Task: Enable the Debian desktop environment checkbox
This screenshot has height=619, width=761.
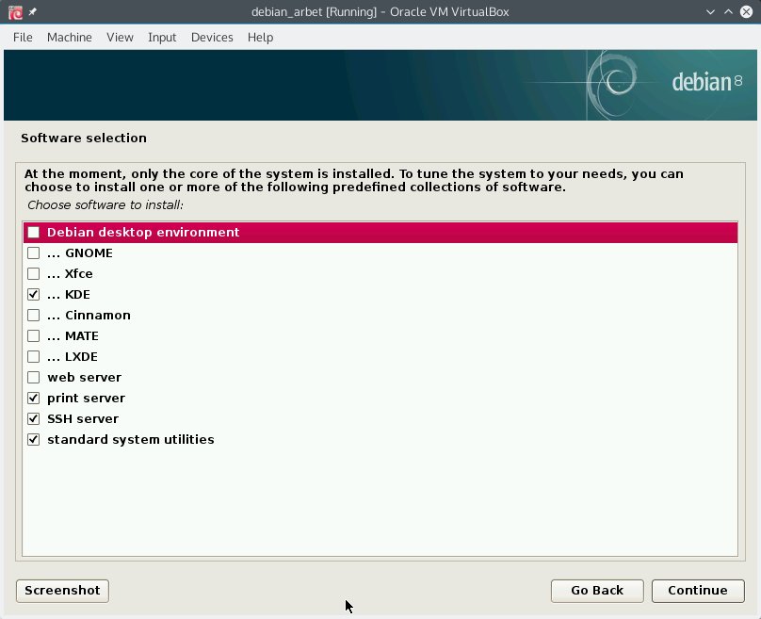Action: pos(34,232)
